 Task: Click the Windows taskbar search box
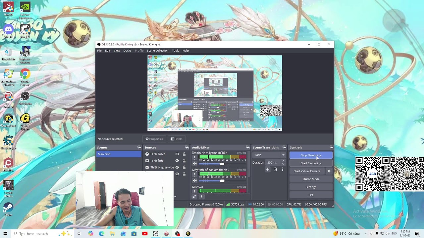click(42, 234)
